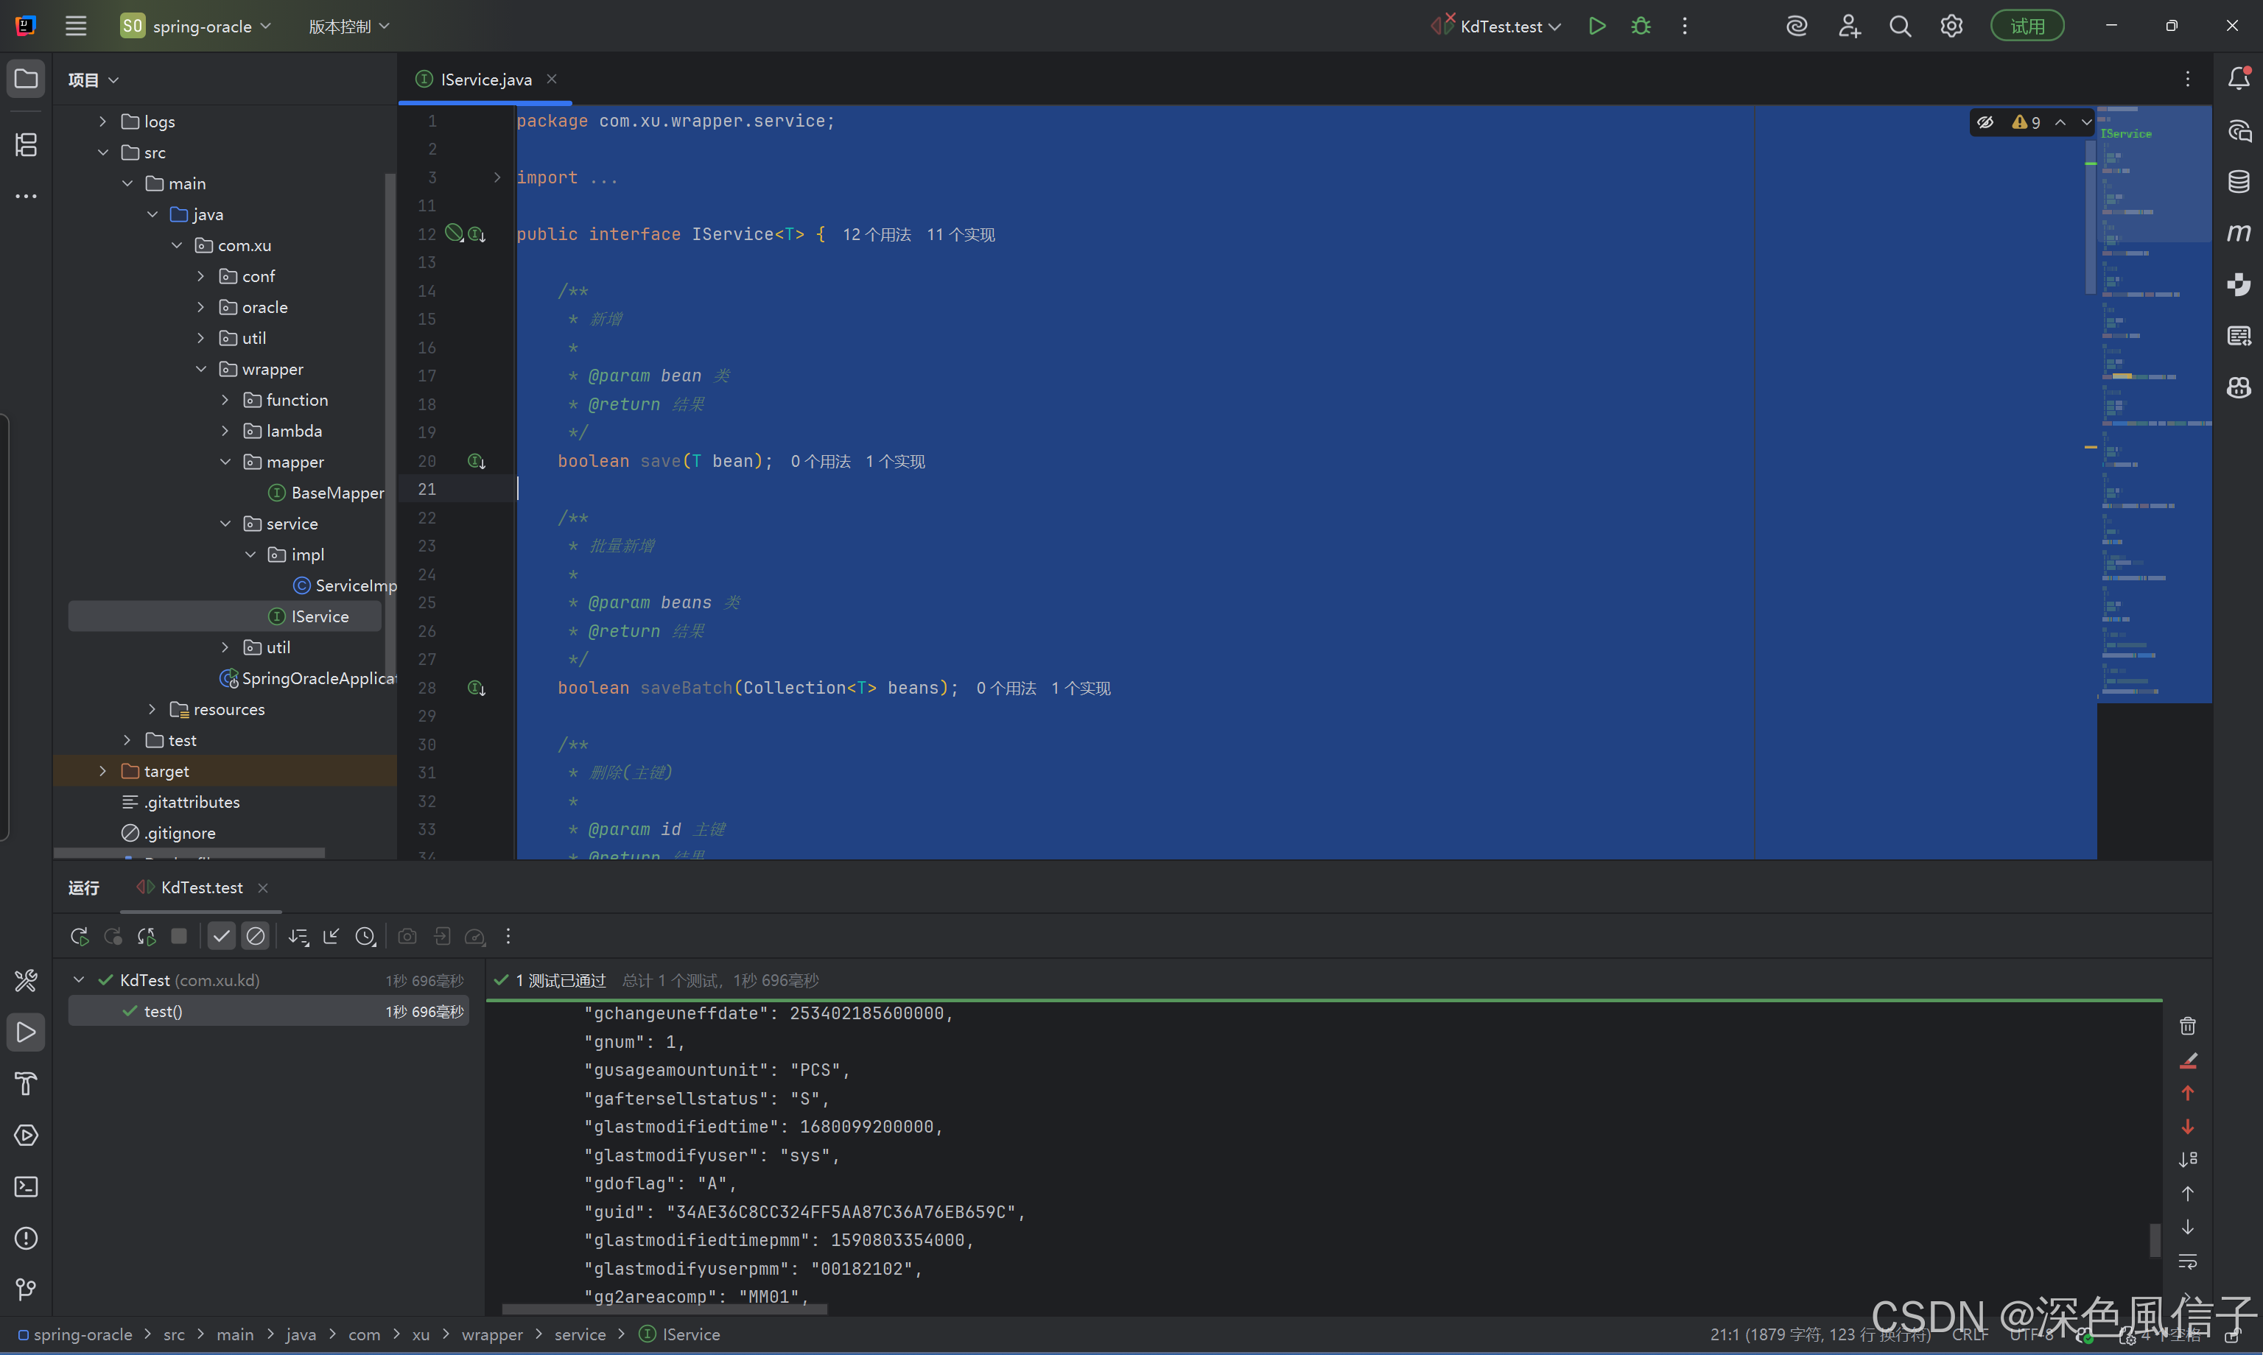Image resolution: width=2263 pixels, height=1355 pixels.
Task: Open the KdTest.test run configuration dropdown
Action: point(1496,26)
